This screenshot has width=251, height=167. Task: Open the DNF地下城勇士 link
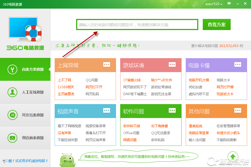click(x=135, y=94)
